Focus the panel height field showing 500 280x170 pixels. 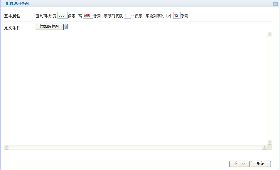pyautogui.click(x=88, y=15)
